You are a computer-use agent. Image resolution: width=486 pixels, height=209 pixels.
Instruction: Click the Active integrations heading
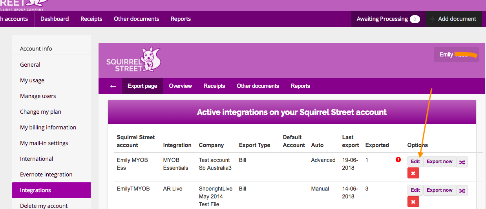point(292,112)
